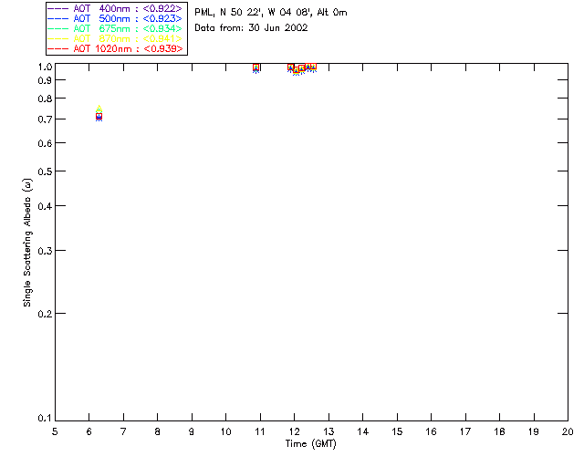Click the Single Scattering Albedo axis label

coord(27,243)
